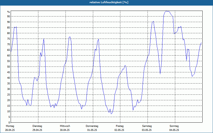The width and height of the screenshot is (213, 133).
Task: Click the y-axis value 90
Action: click(x=9, y=22)
